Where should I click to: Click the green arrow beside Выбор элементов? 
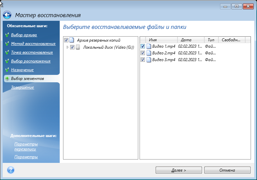[7, 79]
